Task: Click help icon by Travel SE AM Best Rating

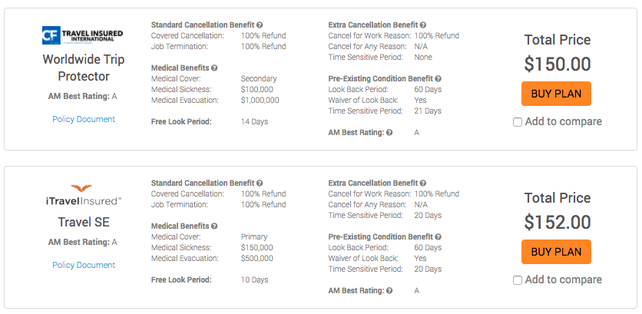Action: point(389,291)
